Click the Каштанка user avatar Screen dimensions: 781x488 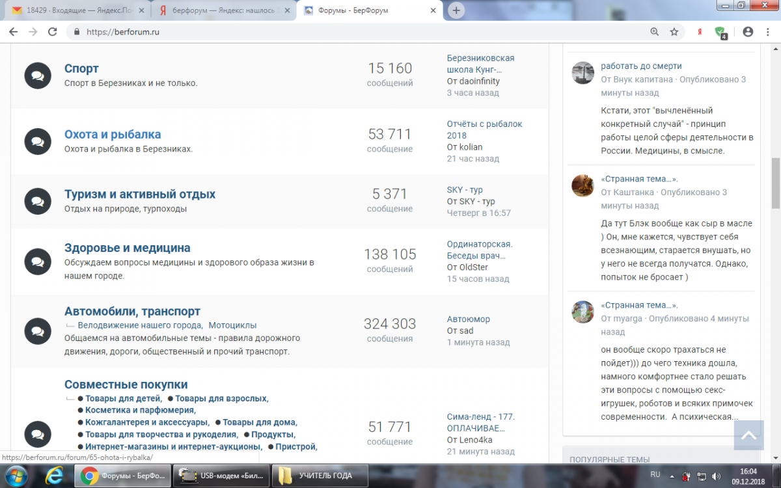click(x=582, y=185)
